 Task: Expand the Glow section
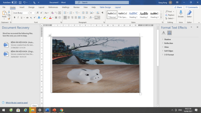point(166,47)
